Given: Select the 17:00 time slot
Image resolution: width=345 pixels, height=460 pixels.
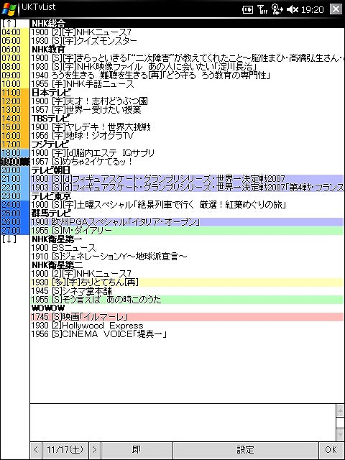Looking at the screenshot, I should (15, 144).
